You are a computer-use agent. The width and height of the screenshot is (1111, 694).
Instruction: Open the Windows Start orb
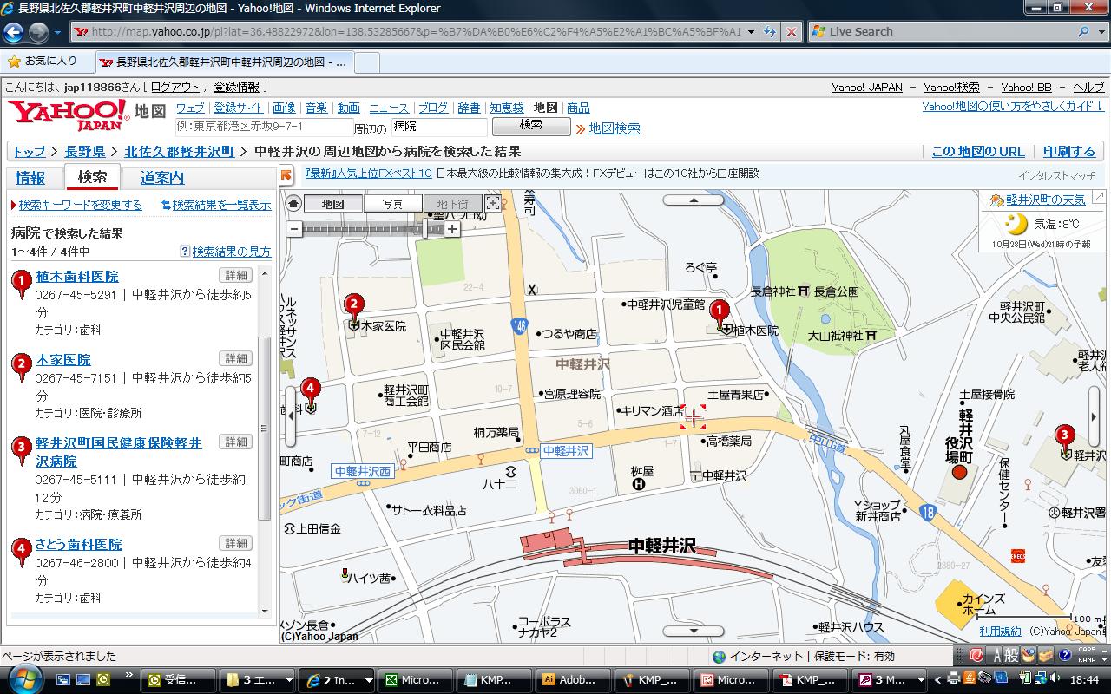point(23,678)
